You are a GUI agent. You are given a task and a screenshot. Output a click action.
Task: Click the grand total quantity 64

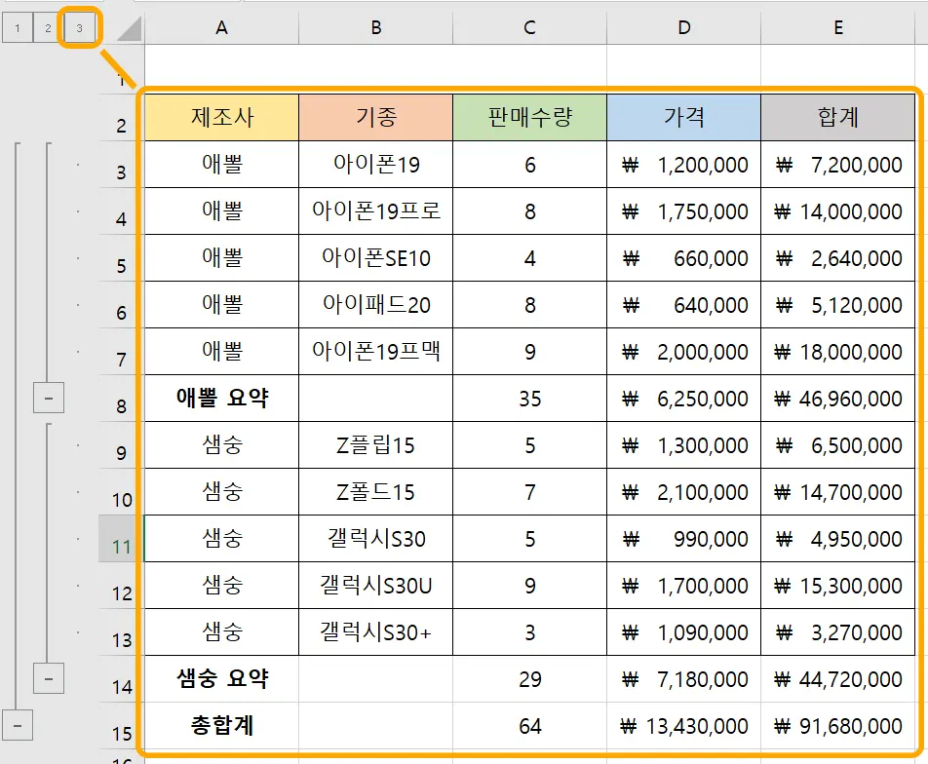click(x=529, y=726)
